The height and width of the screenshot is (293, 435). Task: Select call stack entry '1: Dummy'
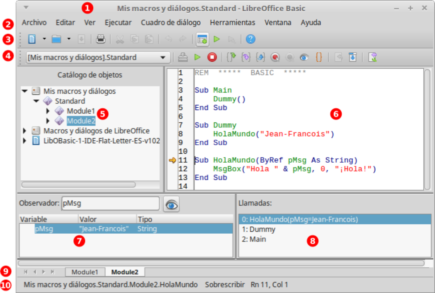click(335, 229)
